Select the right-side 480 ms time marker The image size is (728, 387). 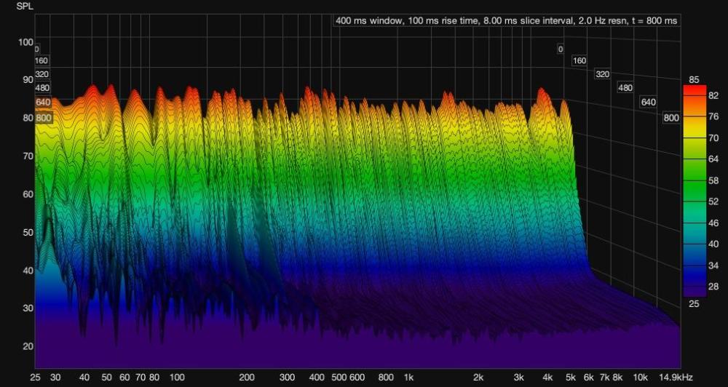click(x=625, y=88)
